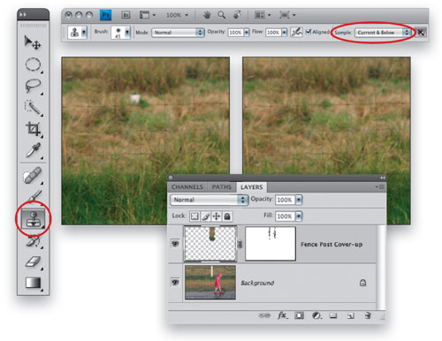
Task: Create a new layer icon
Action: pyautogui.click(x=350, y=315)
